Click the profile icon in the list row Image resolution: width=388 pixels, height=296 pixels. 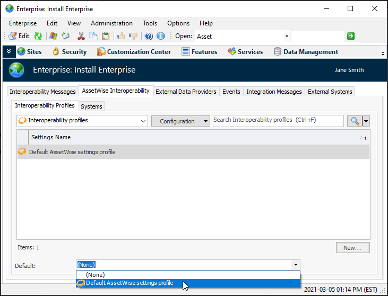tap(22, 151)
